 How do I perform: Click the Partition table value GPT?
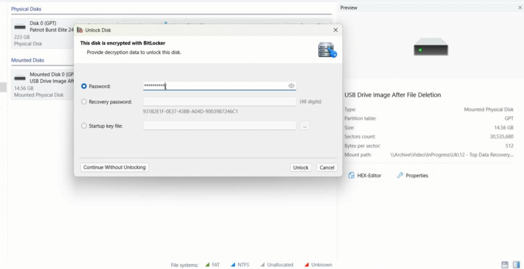coord(509,118)
